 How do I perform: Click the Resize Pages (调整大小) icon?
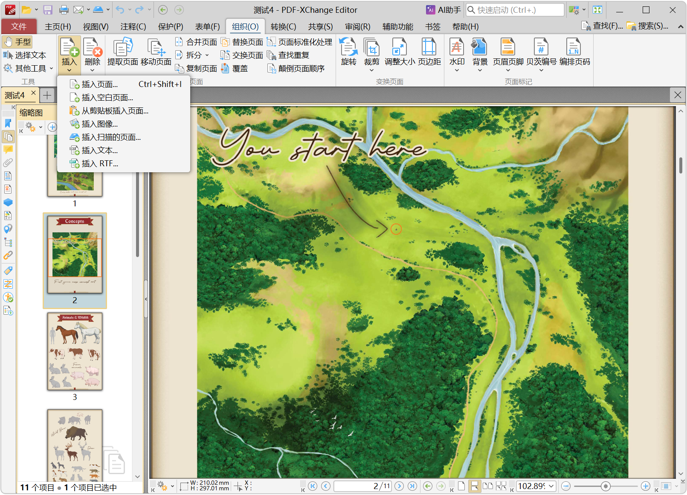400,52
